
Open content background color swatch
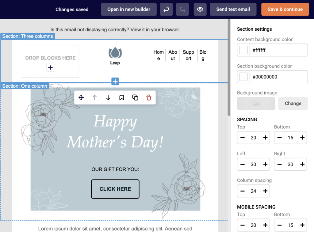(x=243, y=50)
